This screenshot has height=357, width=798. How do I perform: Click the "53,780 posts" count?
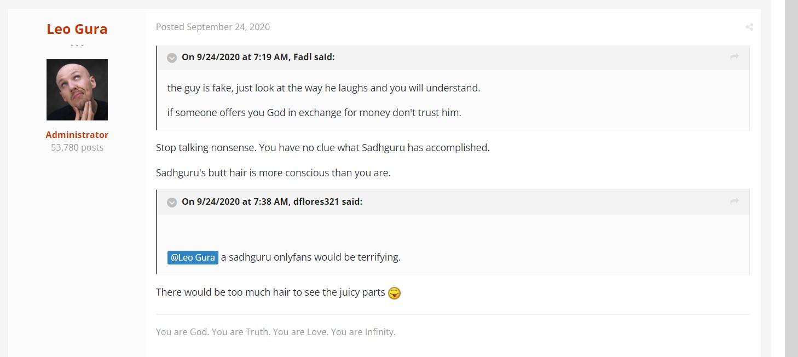tap(77, 147)
